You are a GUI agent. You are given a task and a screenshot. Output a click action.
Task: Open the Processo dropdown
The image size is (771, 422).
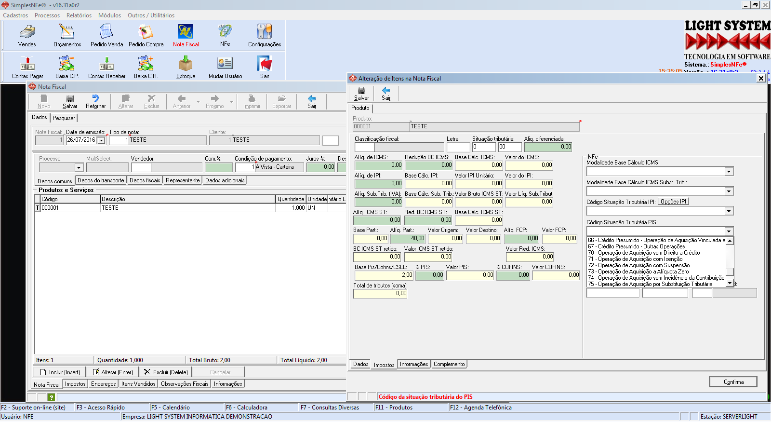pos(79,167)
